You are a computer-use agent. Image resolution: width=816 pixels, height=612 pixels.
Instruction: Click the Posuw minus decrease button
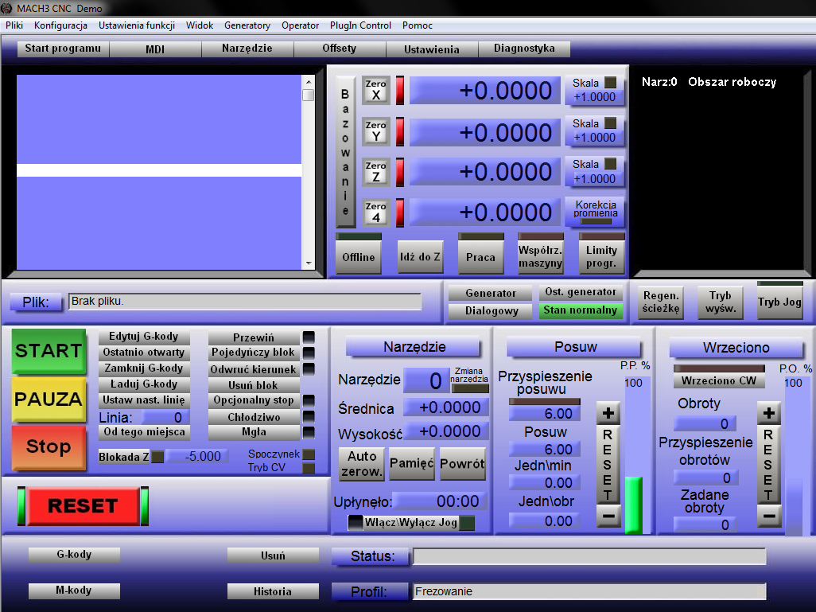point(608,516)
